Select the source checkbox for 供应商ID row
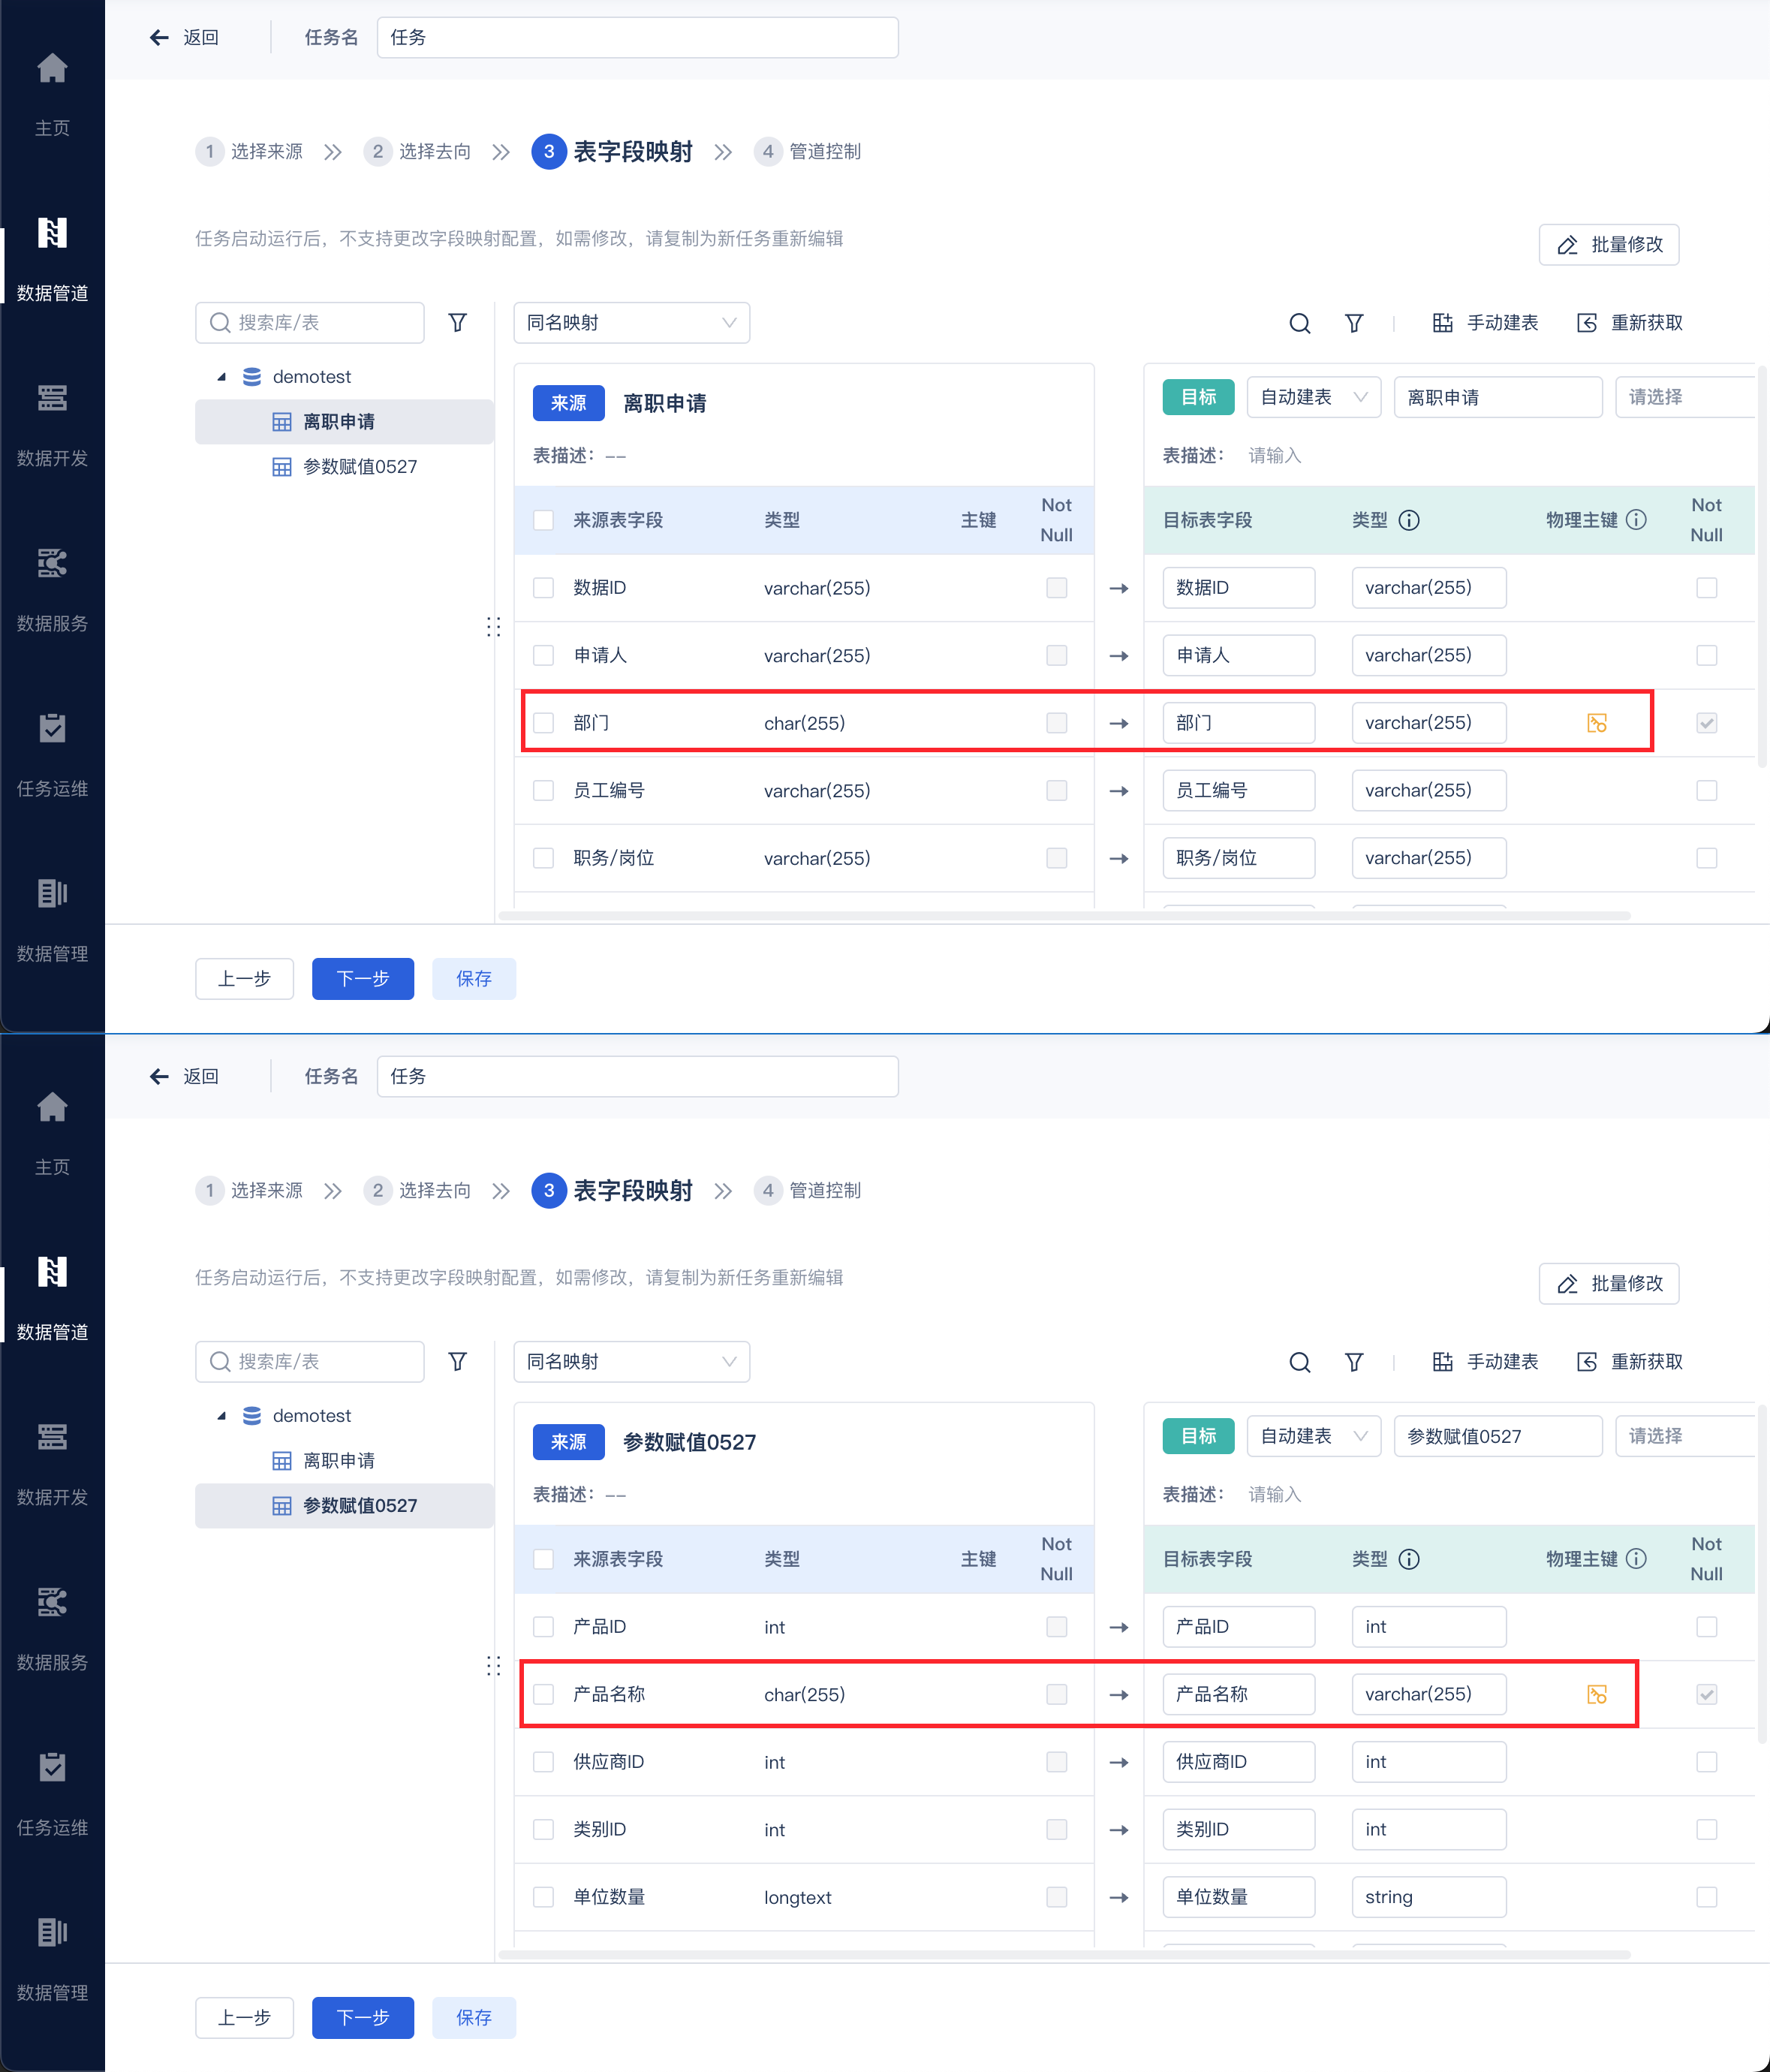 coord(543,1762)
